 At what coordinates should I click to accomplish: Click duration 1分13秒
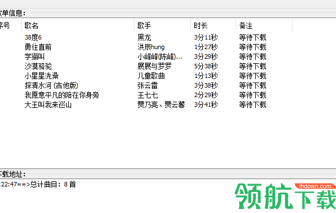coord(206,76)
